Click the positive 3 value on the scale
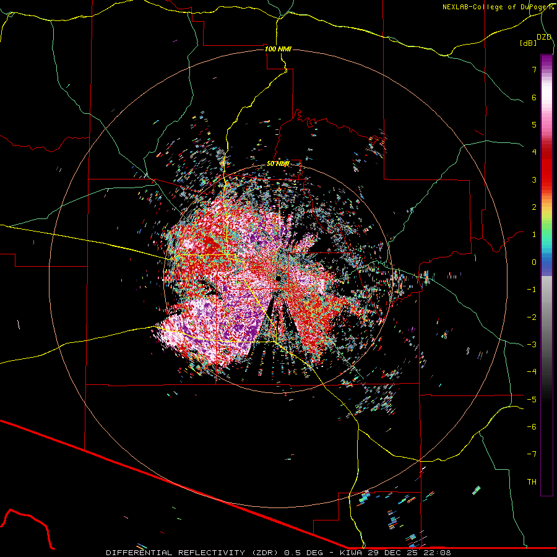The width and height of the screenshot is (557, 557). [x=534, y=179]
